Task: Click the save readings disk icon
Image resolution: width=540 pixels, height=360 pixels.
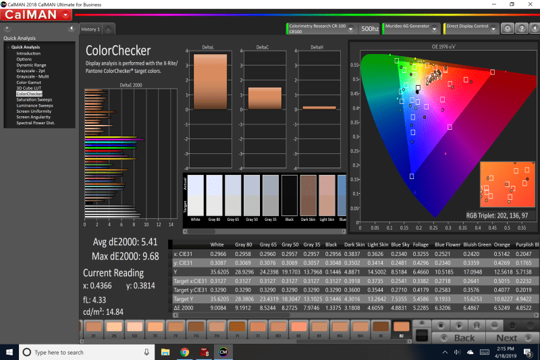Action: (x=477, y=326)
